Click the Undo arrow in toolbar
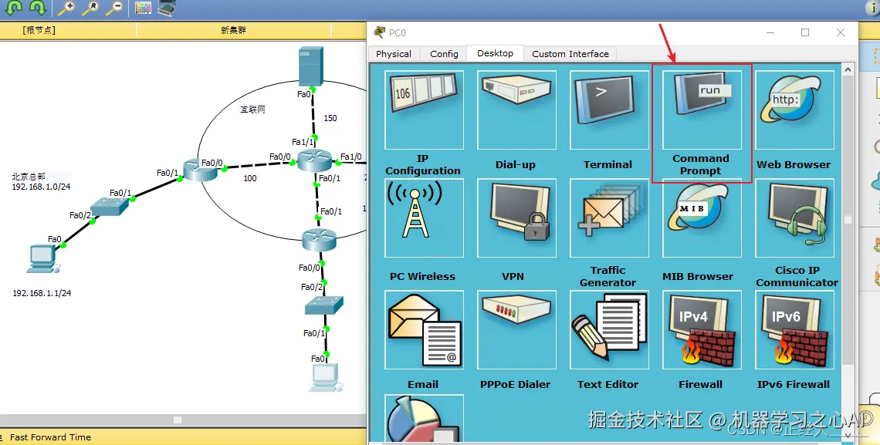The image size is (880, 445). [13, 7]
